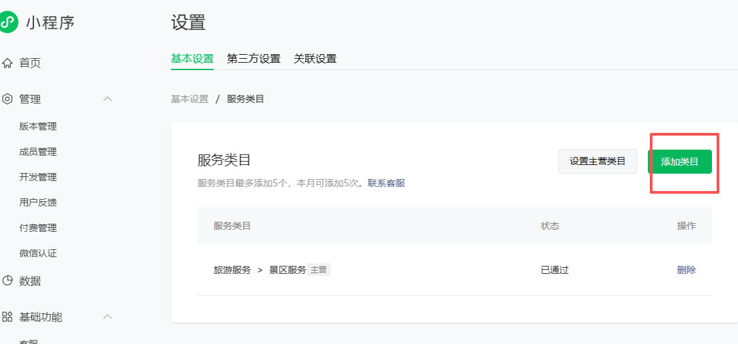Click the 操作 column header
This screenshot has width=738, height=344.
(687, 226)
